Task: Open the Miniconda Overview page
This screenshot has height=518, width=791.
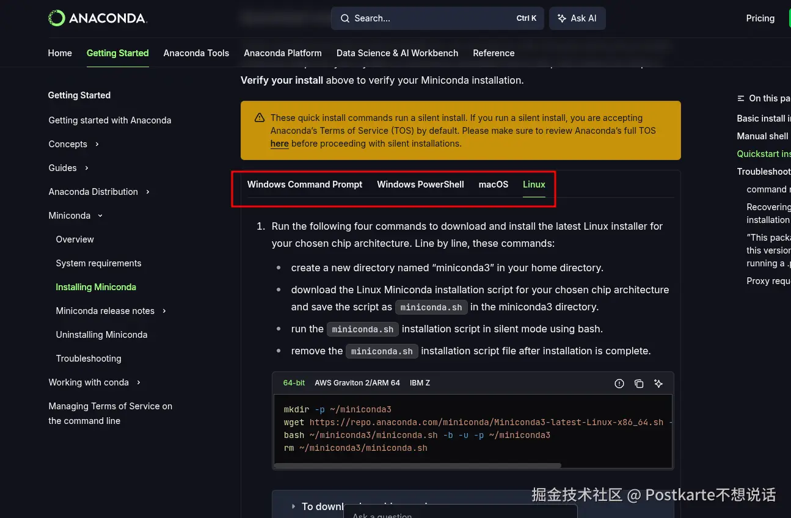Action: point(75,239)
